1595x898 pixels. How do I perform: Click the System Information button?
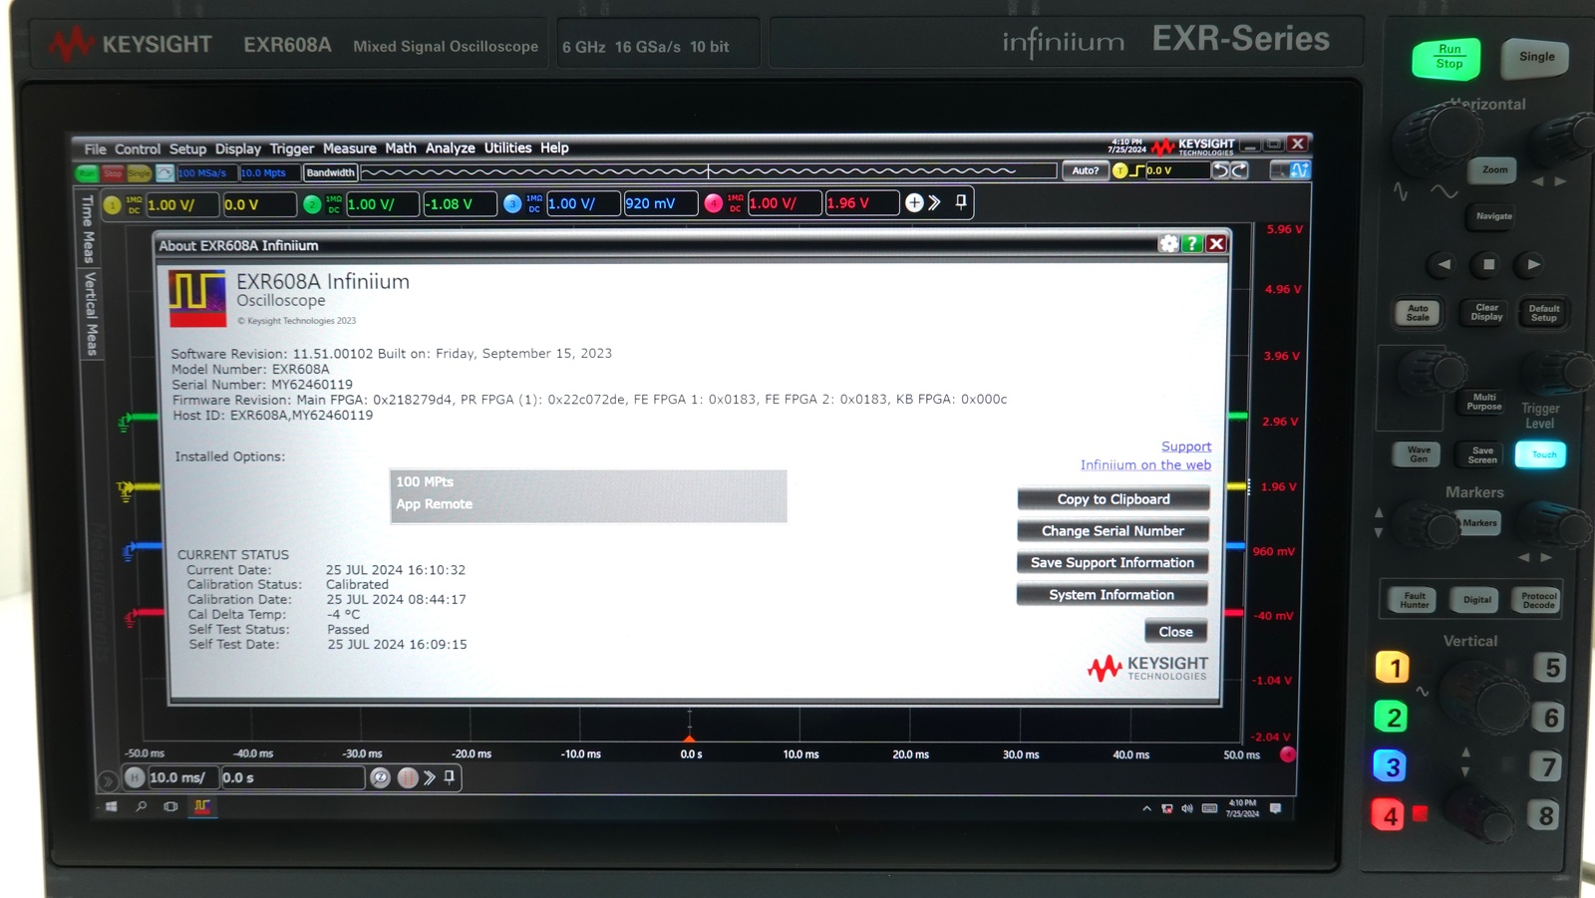pos(1112,595)
